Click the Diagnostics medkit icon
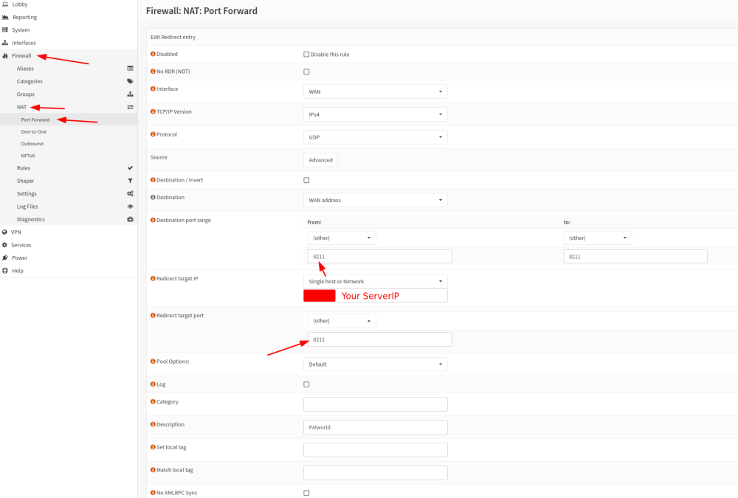738x498 pixels. point(130,219)
